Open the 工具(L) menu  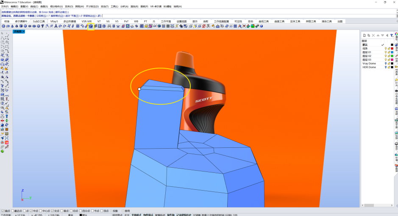(x=114, y=7)
